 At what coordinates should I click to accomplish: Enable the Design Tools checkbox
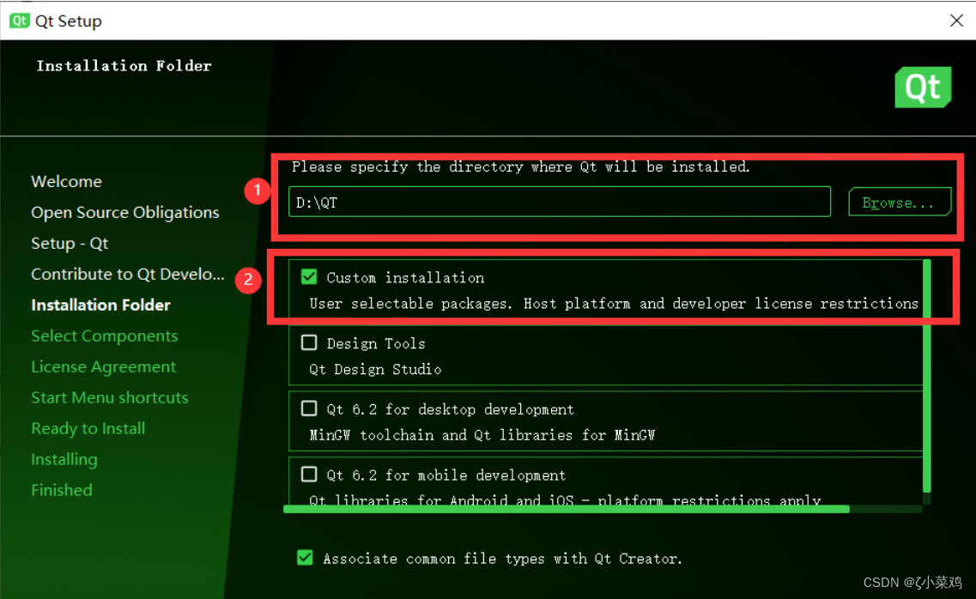coord(309,342)
